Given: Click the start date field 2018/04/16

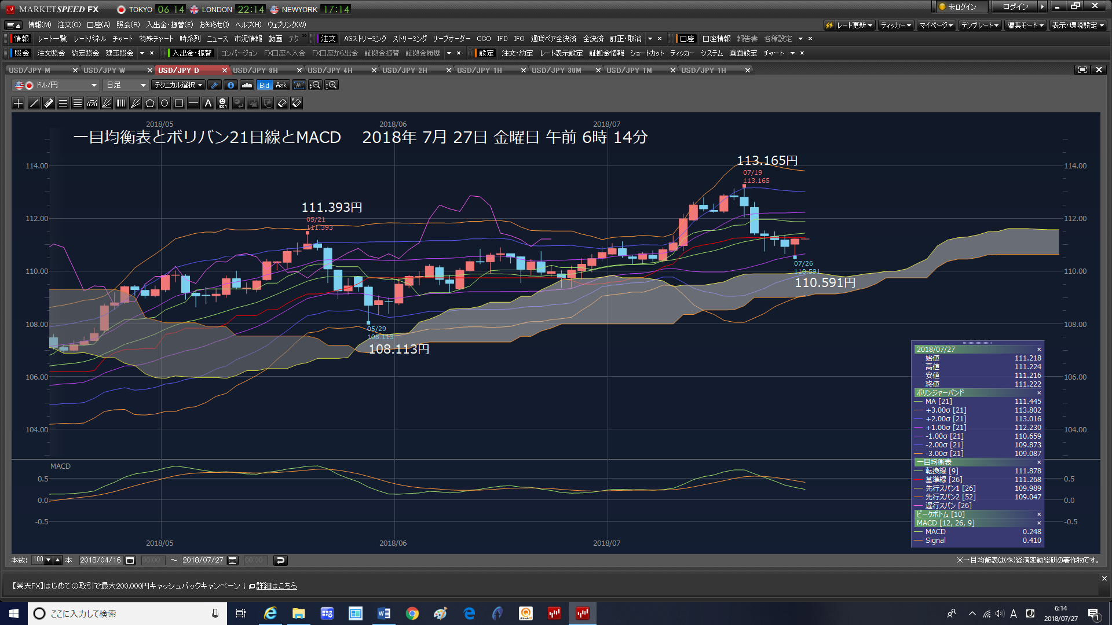Looking at the screenshot, I should click(x=101, y=560).
